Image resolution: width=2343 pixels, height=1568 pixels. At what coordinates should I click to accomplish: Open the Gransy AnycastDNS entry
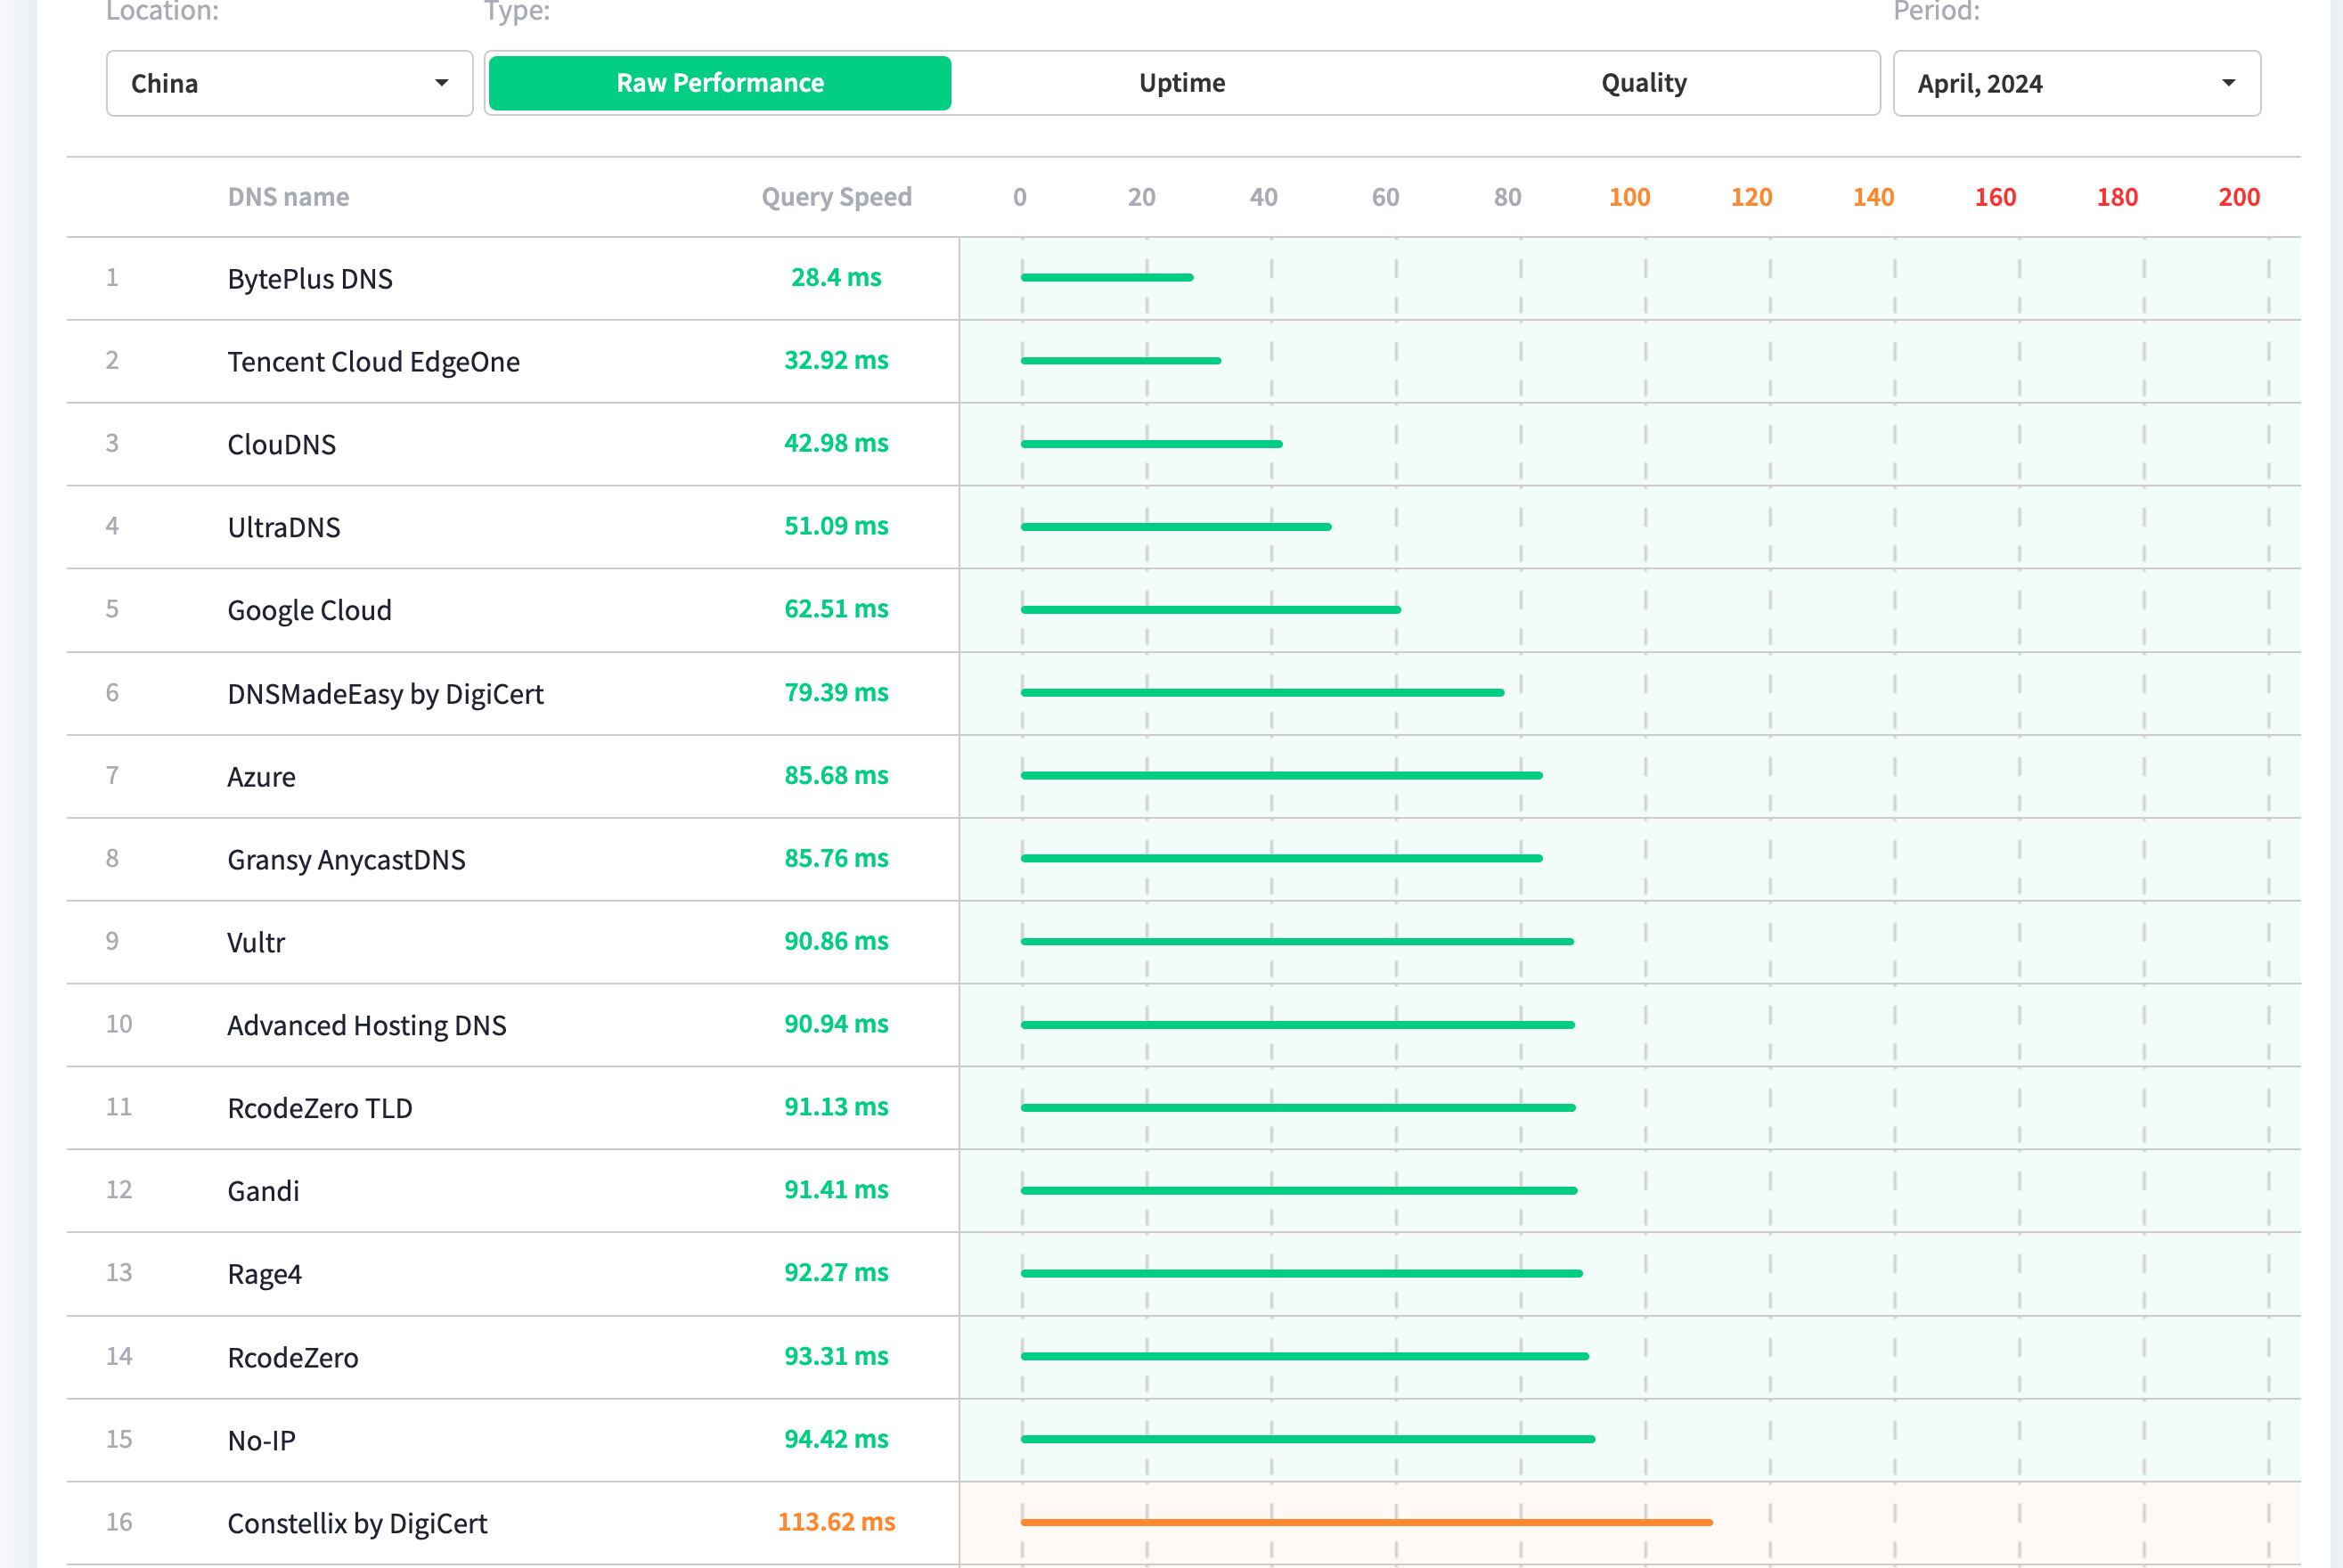[x=346, y=860]
